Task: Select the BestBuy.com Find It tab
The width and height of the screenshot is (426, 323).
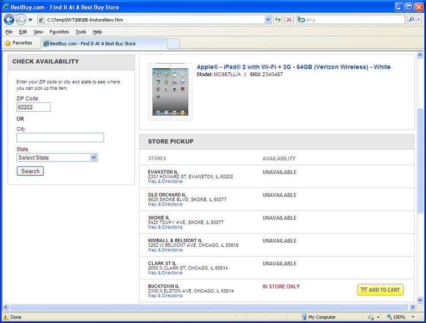Action: 104,43
